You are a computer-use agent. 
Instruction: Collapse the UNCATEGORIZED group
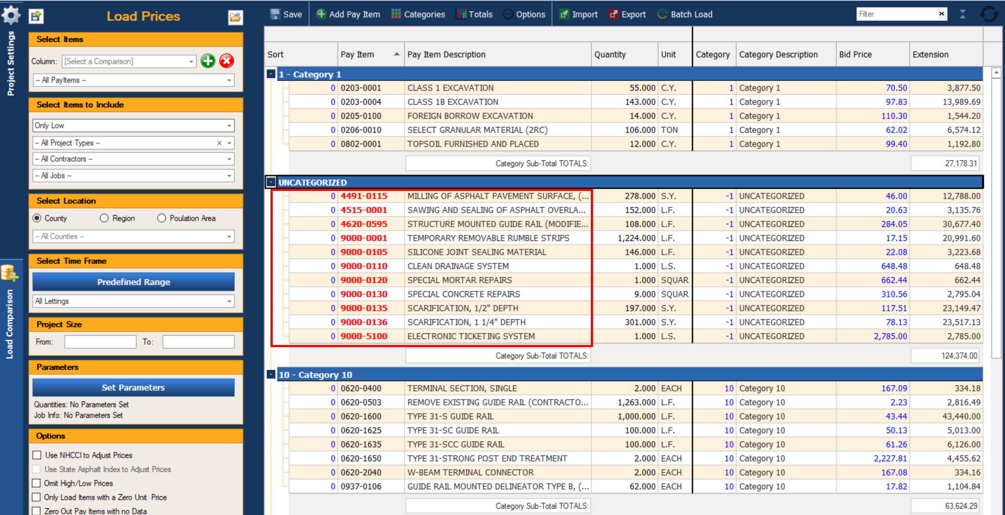coord(271,182)
